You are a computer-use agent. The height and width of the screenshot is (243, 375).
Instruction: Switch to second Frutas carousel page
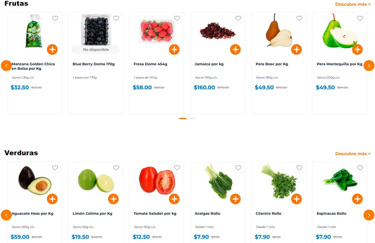[x=192, y=118]
